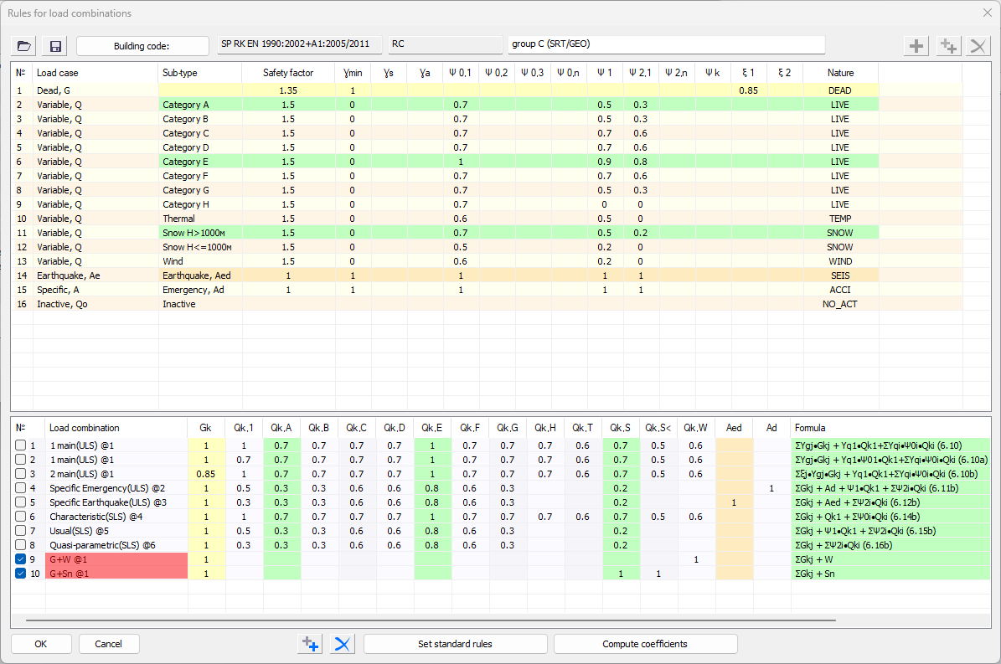Uncheck the G+Sn @1 combination
This screenshot has width=1001, height=664.
pyautogui.click(x=20, y=574)
